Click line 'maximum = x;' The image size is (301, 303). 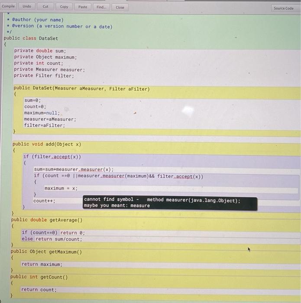[61, 188]
